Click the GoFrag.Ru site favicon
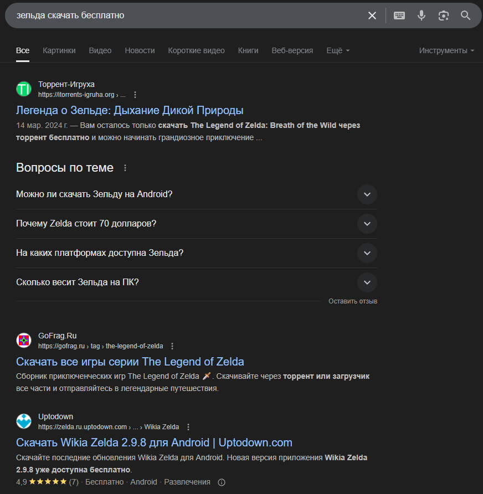 coord(24,340)
